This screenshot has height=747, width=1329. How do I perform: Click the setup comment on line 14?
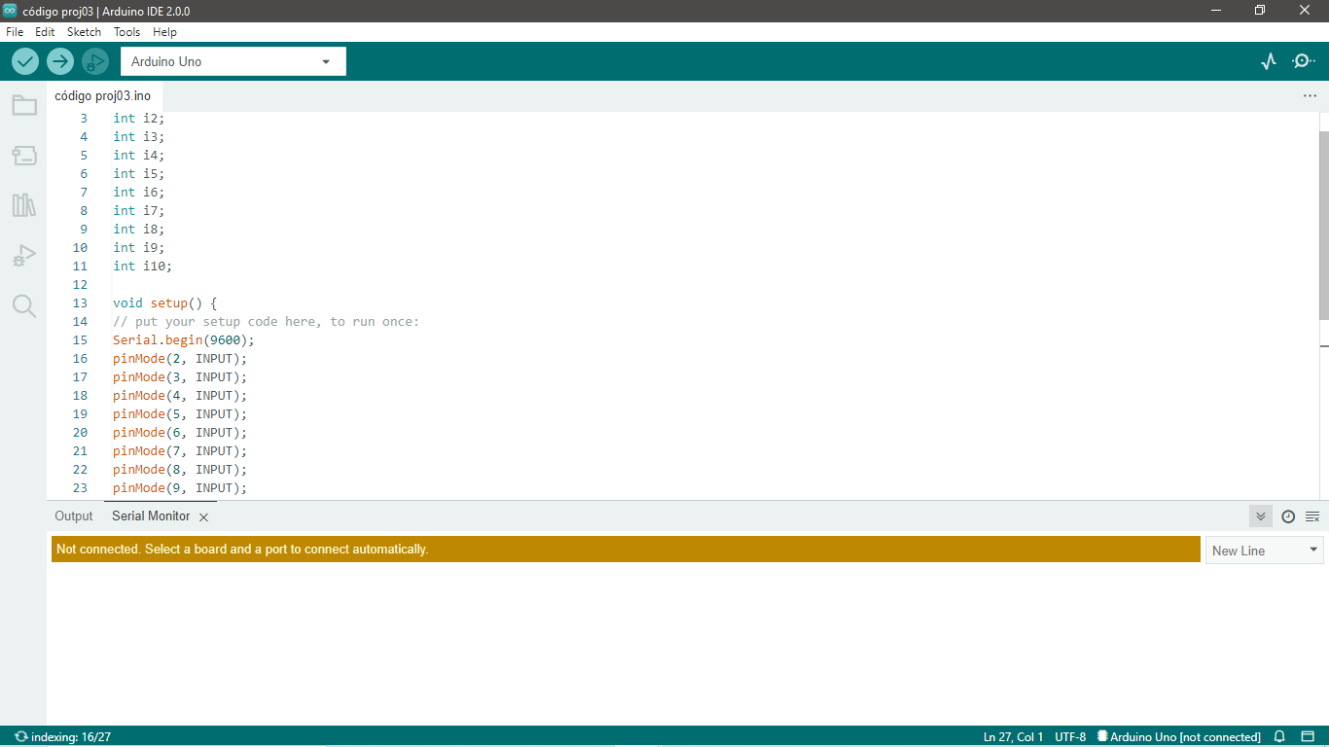pyautogui.click(x=266, y=322)
